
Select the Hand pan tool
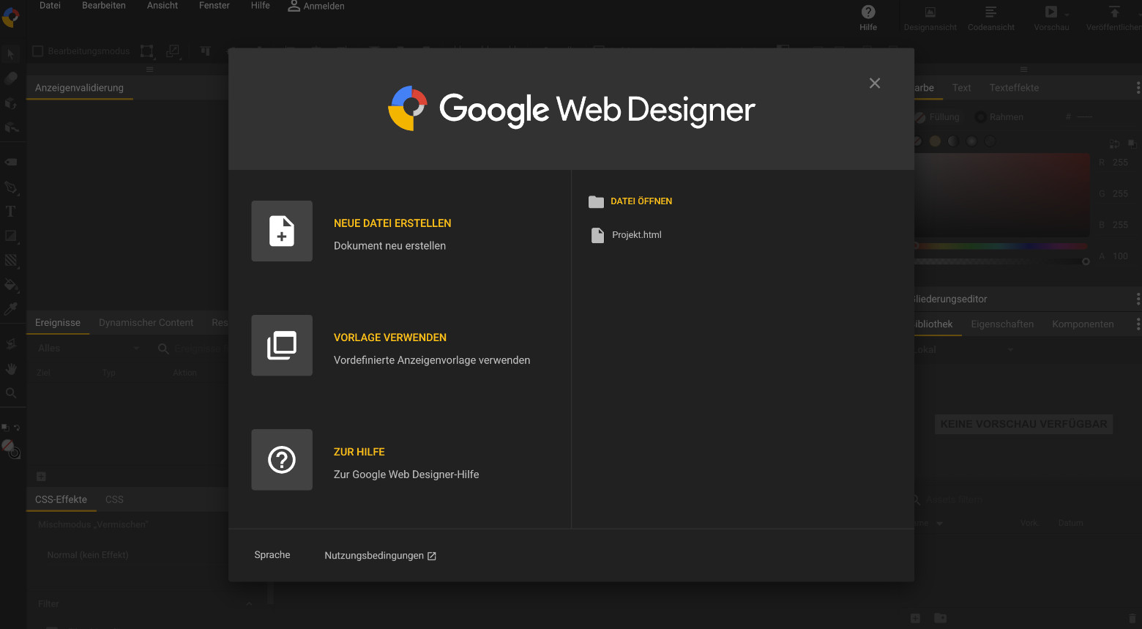11,368
